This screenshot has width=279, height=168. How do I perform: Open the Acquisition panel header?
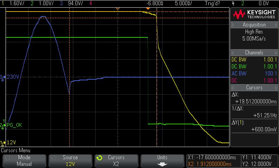pos(254,25)
